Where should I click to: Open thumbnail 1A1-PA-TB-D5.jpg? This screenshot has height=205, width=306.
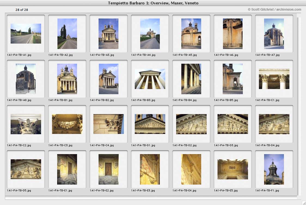[x=26, y=169]
